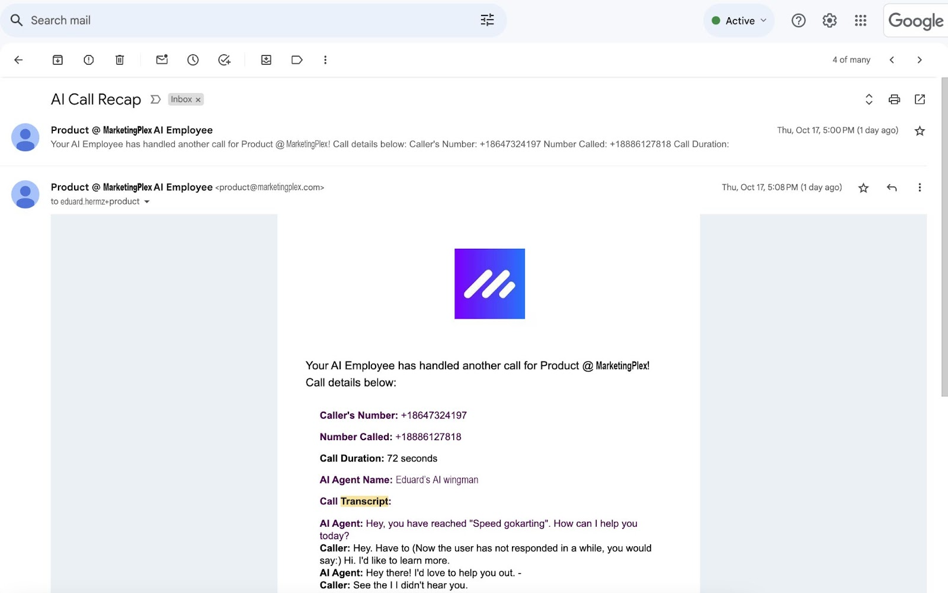Add conversation to Tasks
Viewport: 948px width, 593px height.
224,60
